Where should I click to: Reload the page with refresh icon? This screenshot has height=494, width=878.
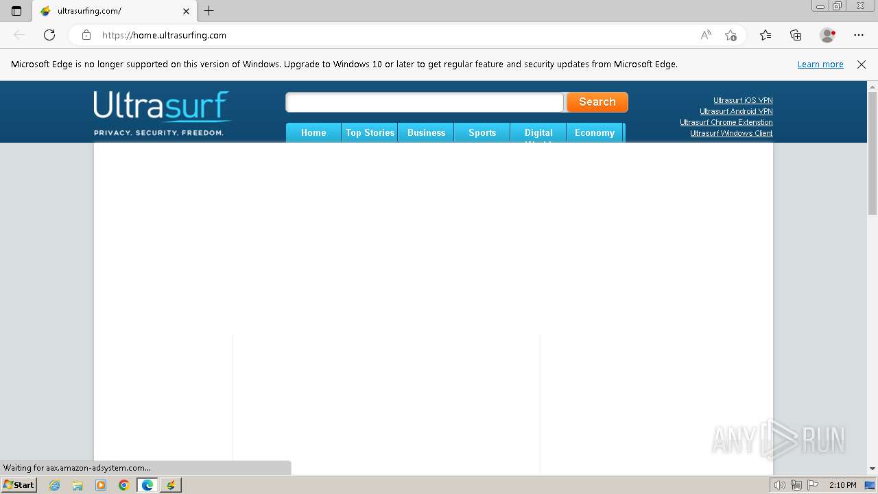[x=49, y=35]
